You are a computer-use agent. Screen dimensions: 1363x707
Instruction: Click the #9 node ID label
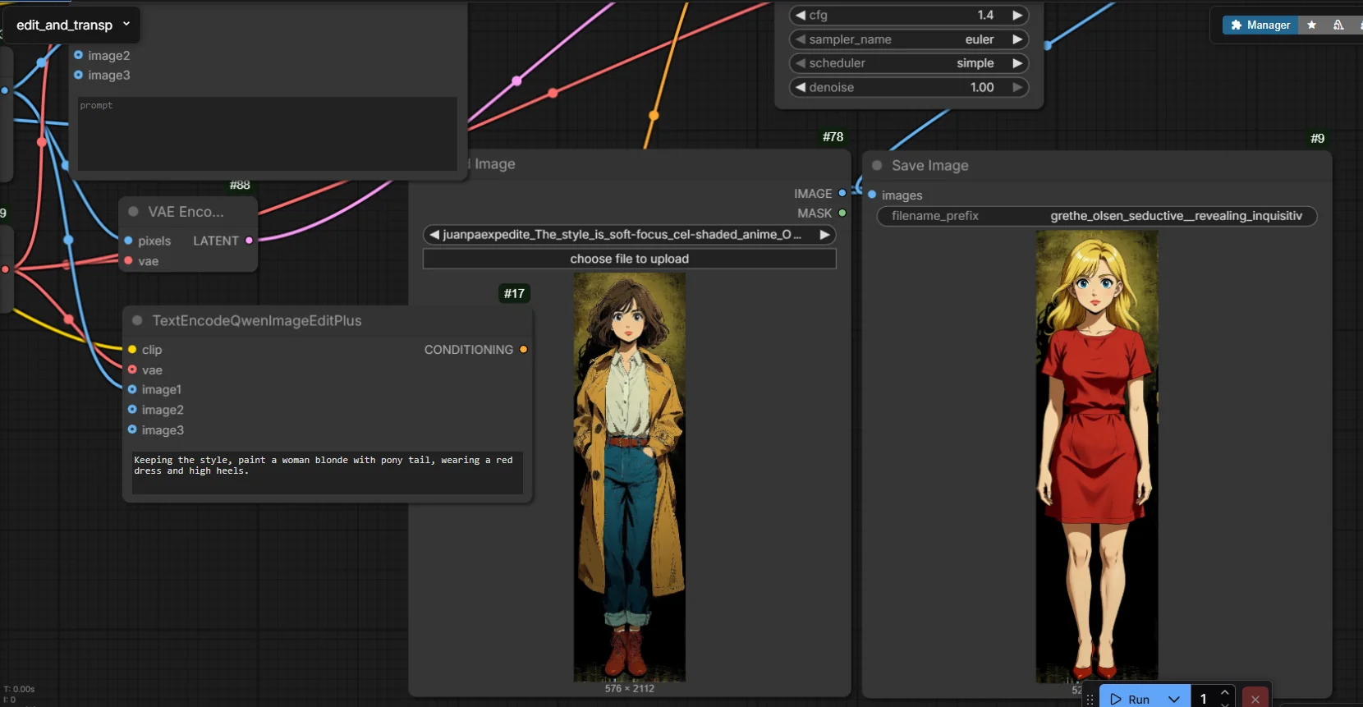(1317, 139)
